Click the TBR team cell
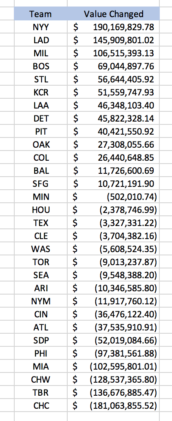The width and height of the screenshot is (172, 421). click(x=41, y=393)
